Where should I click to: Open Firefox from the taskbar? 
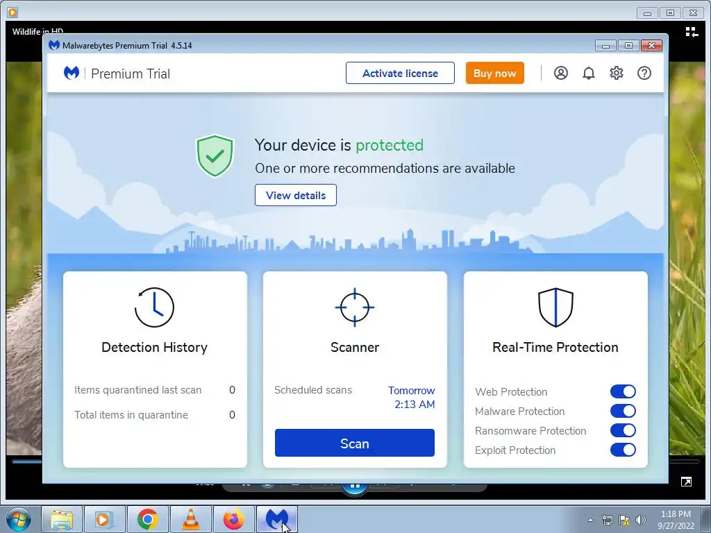233,519
